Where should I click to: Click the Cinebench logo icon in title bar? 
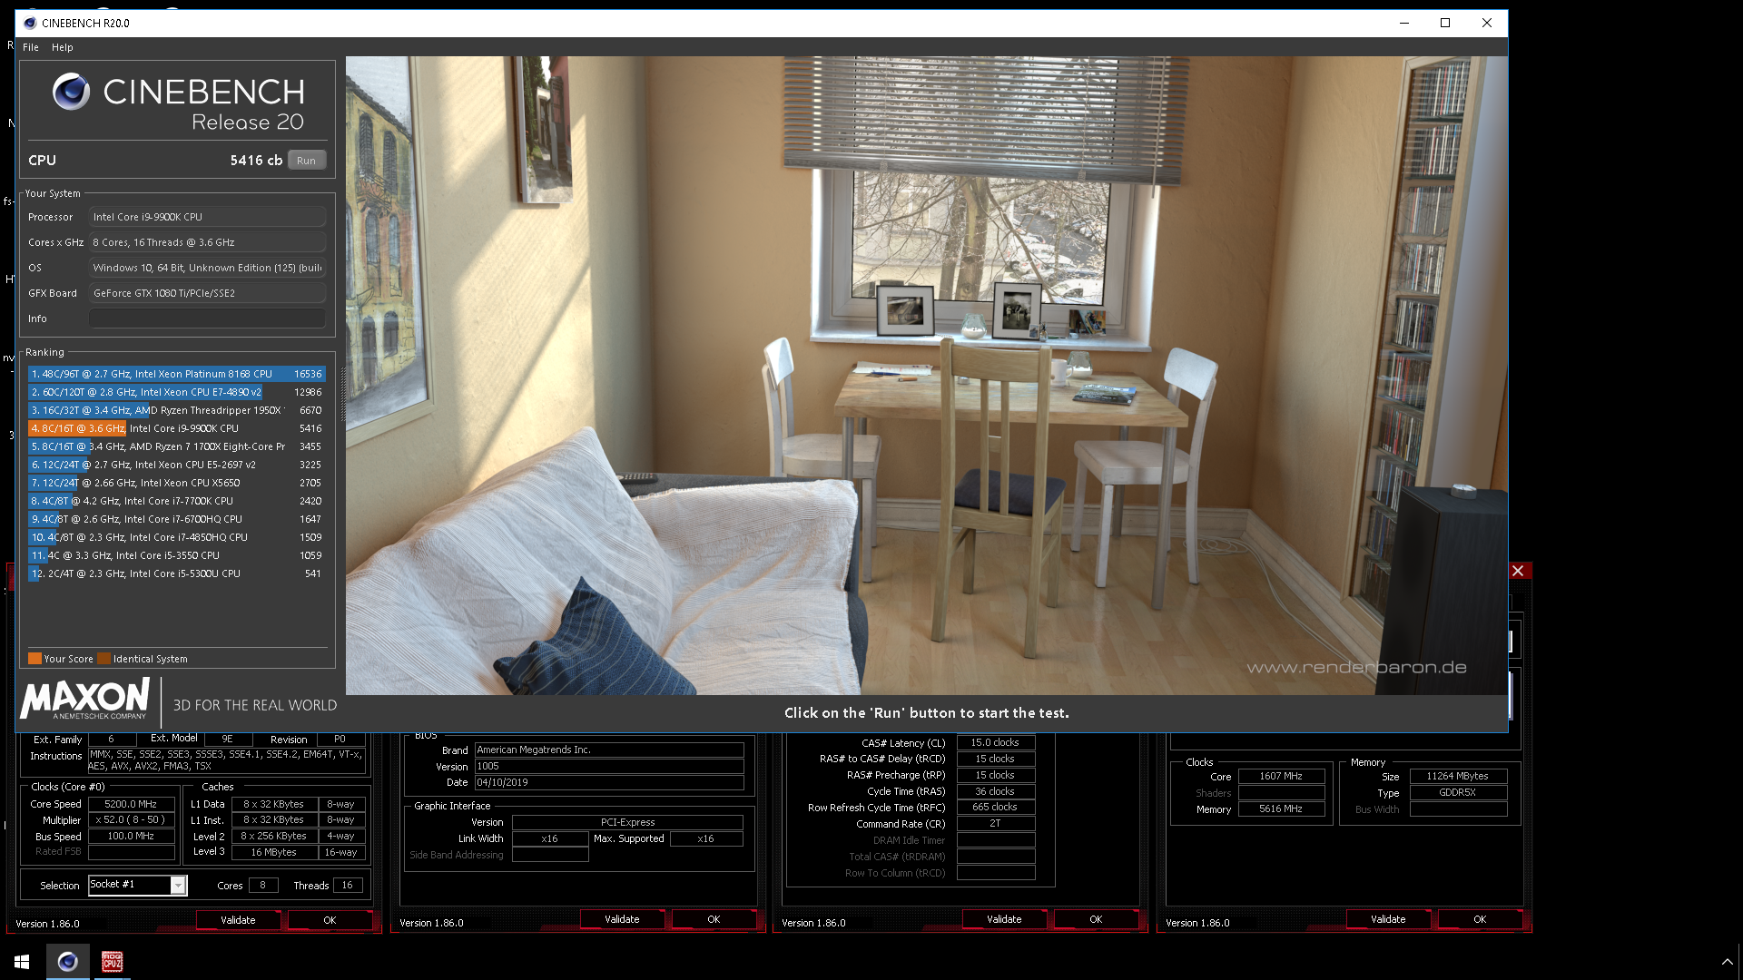click(x=30, y=23)
